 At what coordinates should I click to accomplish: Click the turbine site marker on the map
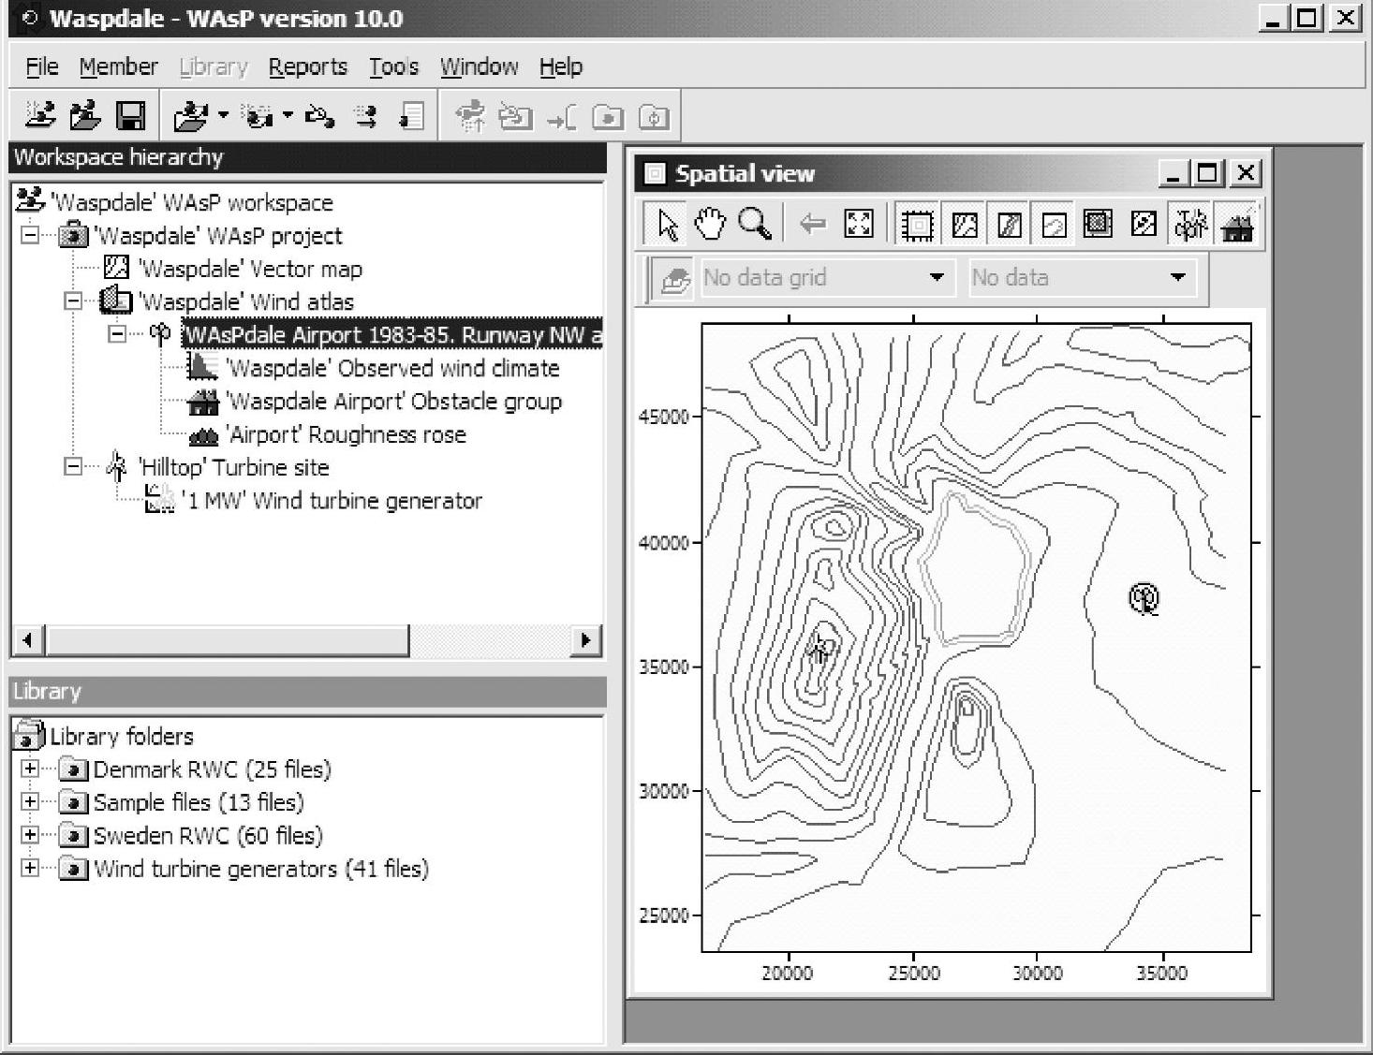pyautogui.click(x=819, y=647)
